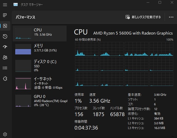Open the Services puzzle icon
The height and width of the screenshot is (138, 177).
tap(5, 79)
